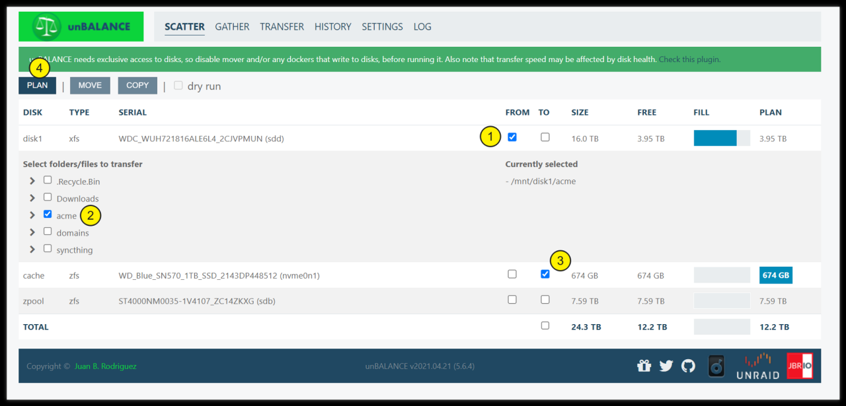Open the GitHub icon in footer
This screenshot has height=406, width=846.
688,366
